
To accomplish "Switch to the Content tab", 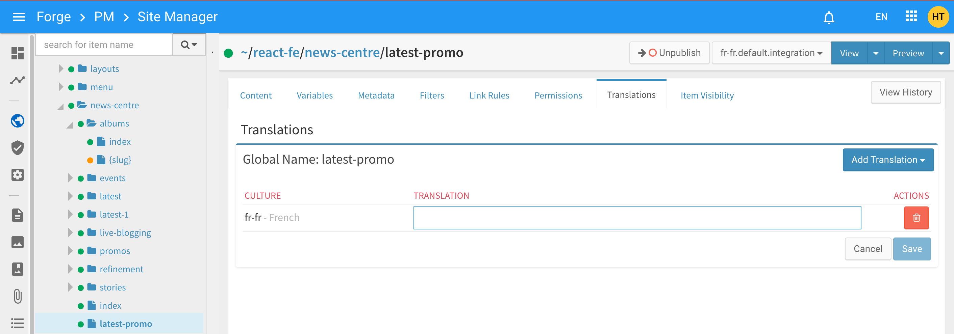I will [255, 95].
